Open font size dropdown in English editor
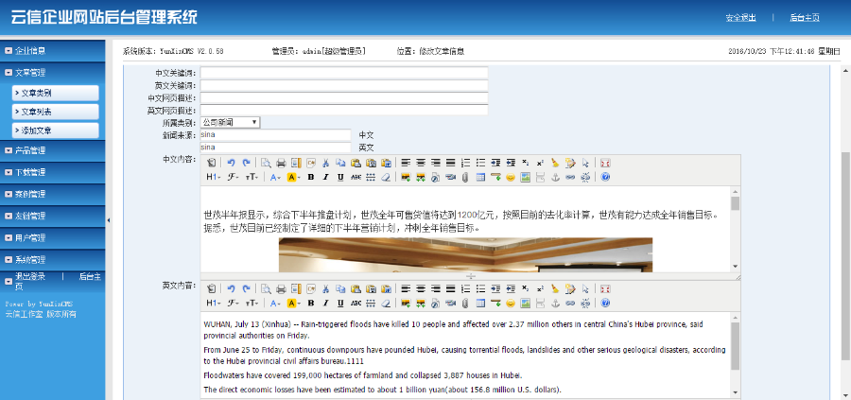 click(x=252, y=303)
